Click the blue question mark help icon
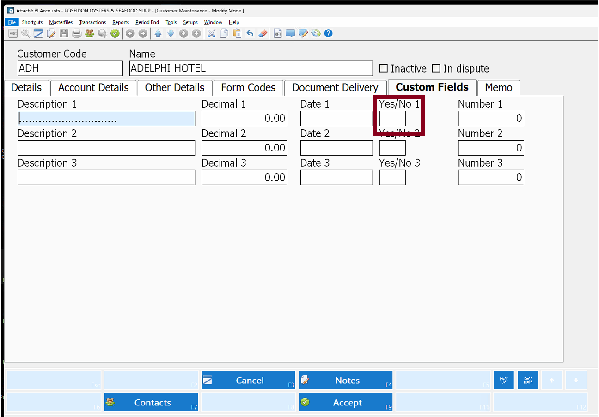This screenshot has width=599, height=417. coord(329,33)
